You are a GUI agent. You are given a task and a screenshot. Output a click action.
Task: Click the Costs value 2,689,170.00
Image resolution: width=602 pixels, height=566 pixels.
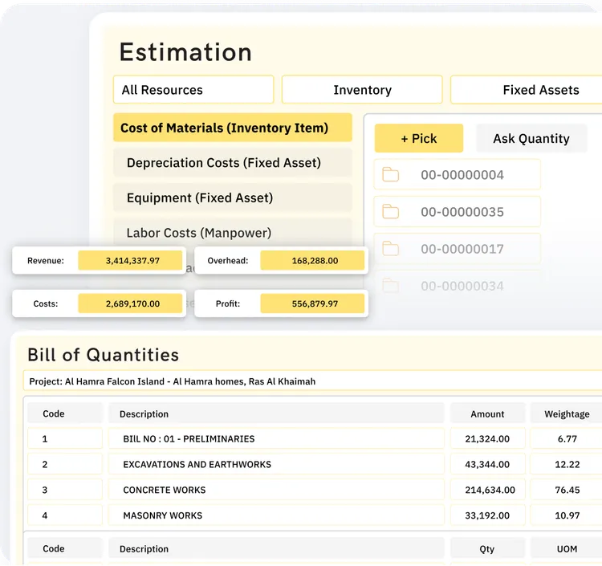point(130,303)
